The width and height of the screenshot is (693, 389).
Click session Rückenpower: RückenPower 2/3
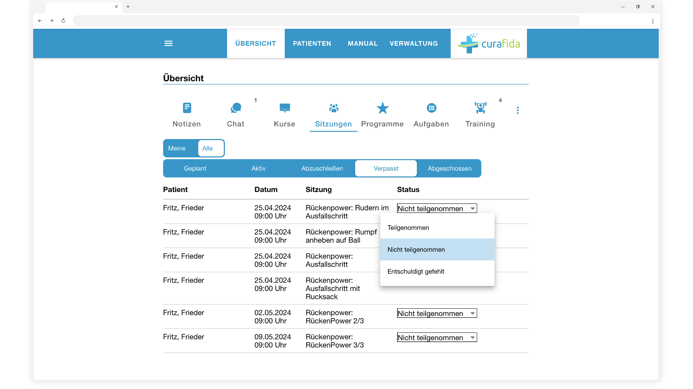tap(335, 317)
